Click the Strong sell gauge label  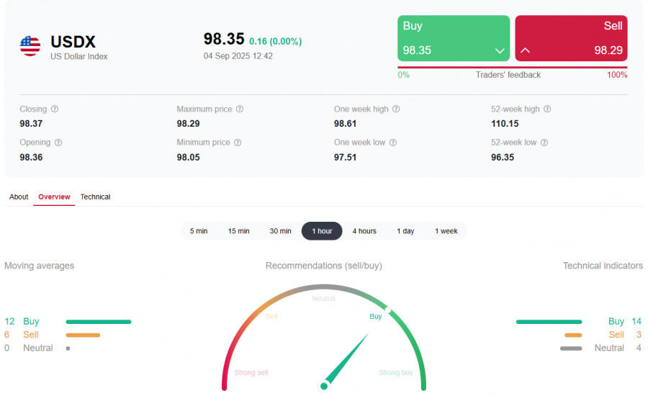[x=251, y=372]
